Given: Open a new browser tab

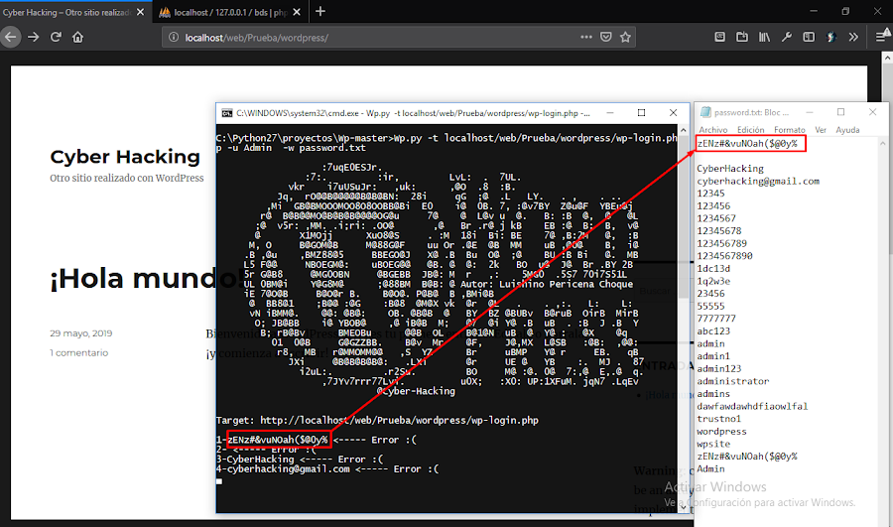Looking at the screenshot, I should (320, 11).
